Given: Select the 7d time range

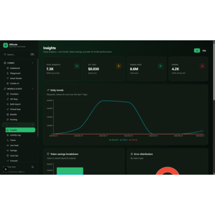Looking at the screenshot, I should [197, 51].
